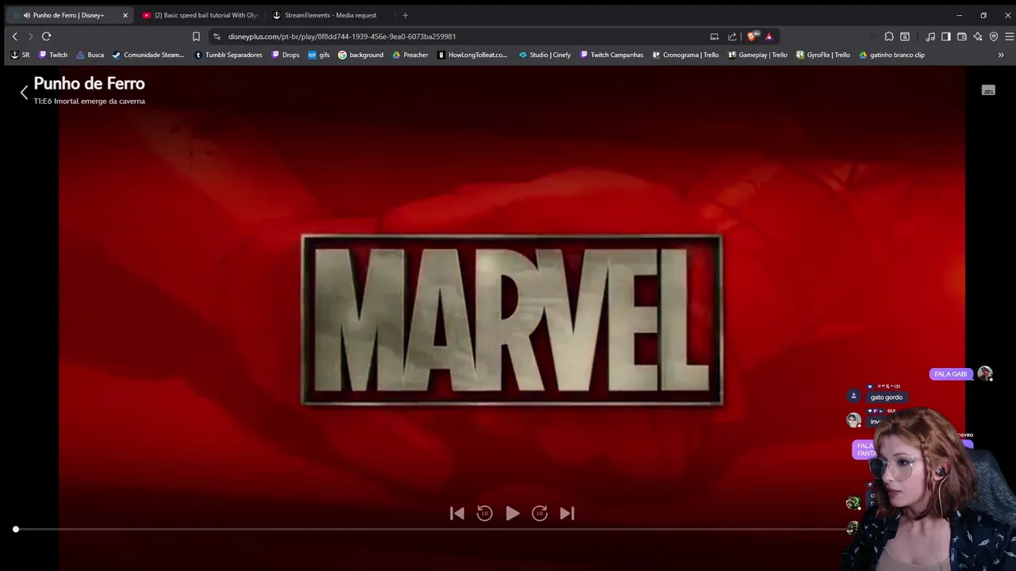The width and height of the screenshot is (1016, 571).
Task: Rewind the video 10 seconds
Action: pyautogui.click(x=484, y=513)
